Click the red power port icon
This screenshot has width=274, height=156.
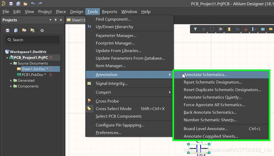coord(246,29)
